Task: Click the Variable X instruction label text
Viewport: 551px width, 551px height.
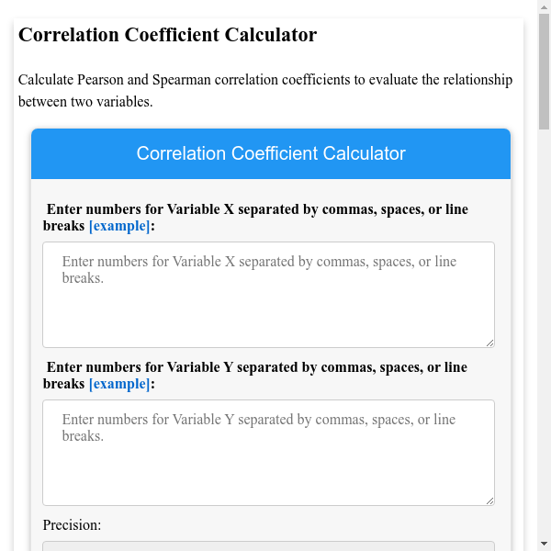Action: [256, 209]
